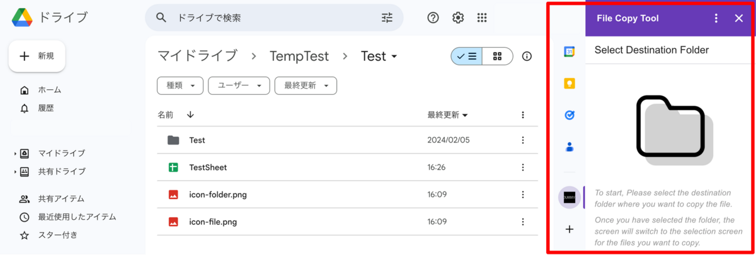Click the plus icon to get add-ons

[569, 229]
